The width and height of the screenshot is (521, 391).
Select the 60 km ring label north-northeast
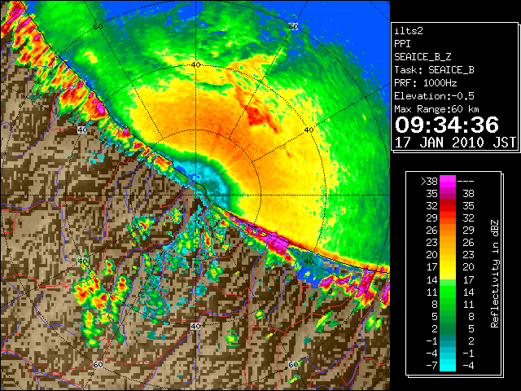[293, 26]
